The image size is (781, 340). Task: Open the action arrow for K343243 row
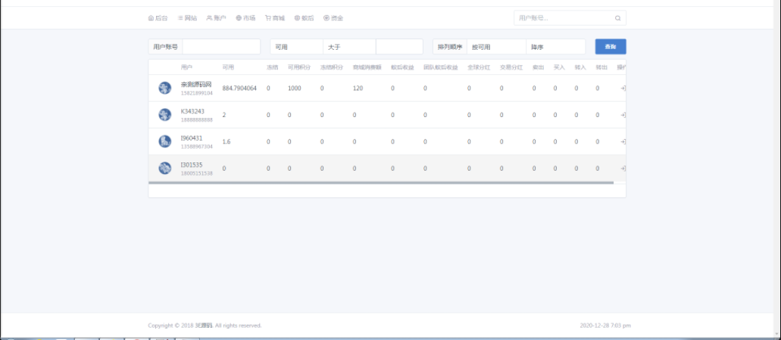pyautogui.click(x=623, y=115)
